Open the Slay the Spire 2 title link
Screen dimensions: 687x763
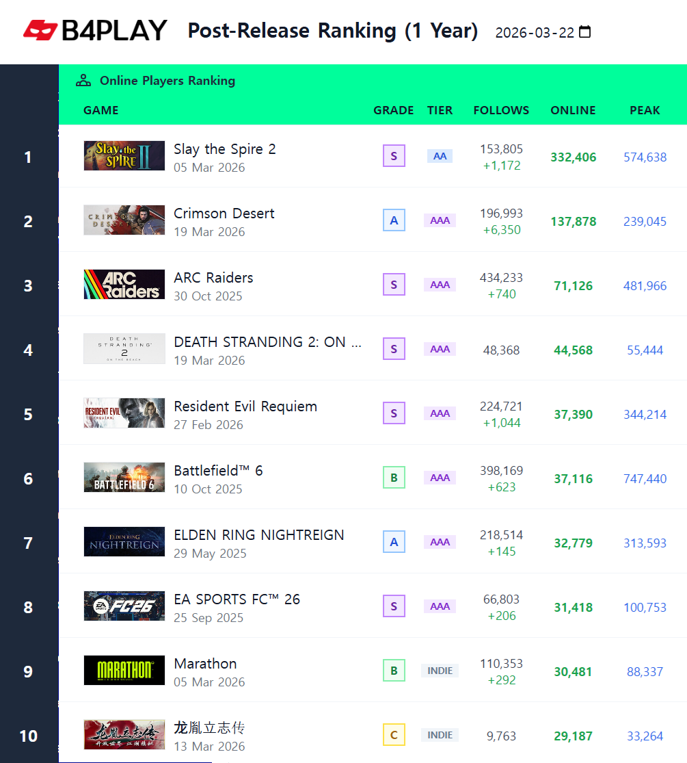tap(225, 149)
